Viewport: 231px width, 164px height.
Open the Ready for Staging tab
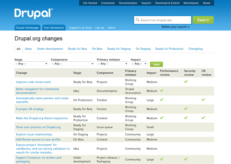click(x=119, y=49)
